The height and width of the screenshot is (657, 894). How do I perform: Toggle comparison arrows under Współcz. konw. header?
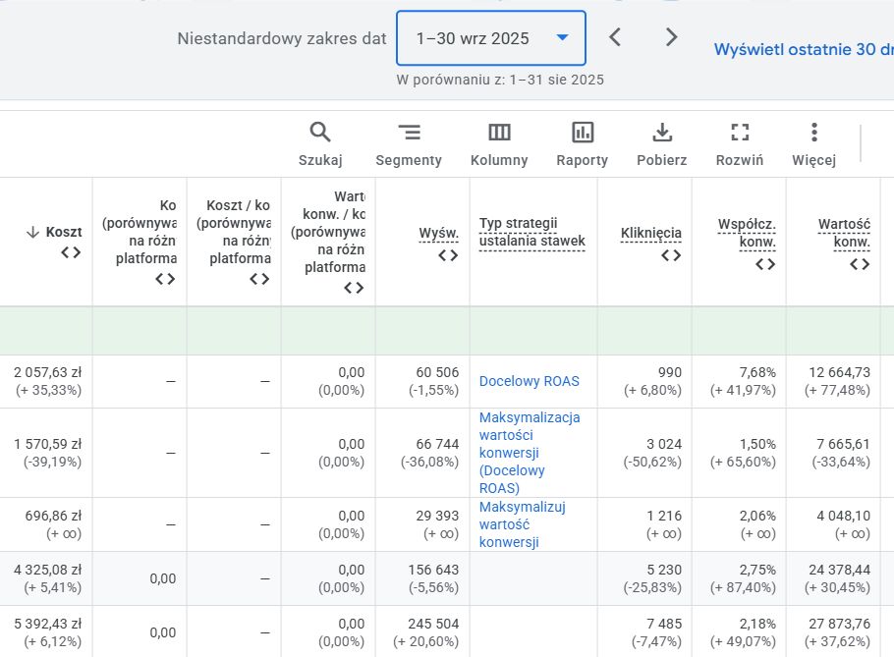tap(765, 264)
